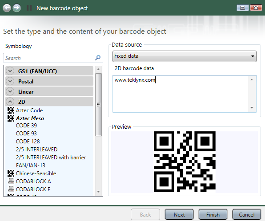This screenshot has width=265, height=221.
Task: Select CODABLOCK F symbology
Action: [x=33, y=189]
